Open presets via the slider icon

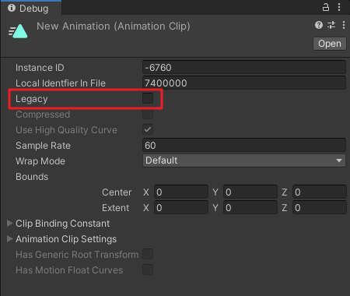click(x=331, y=25)
